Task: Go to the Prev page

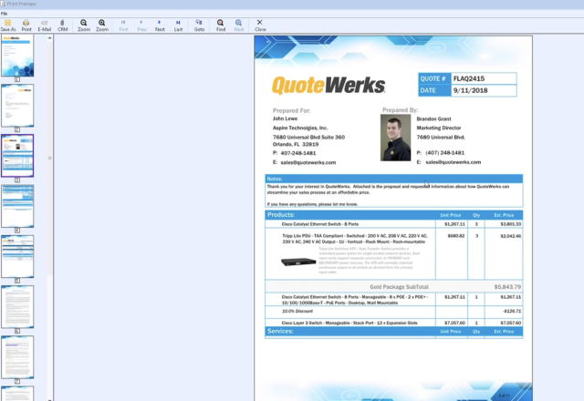Action: tap(141, 26)
